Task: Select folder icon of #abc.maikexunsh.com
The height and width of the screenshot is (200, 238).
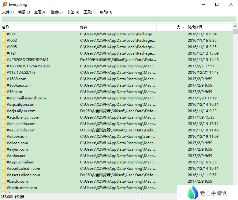Action: point(4,98)
